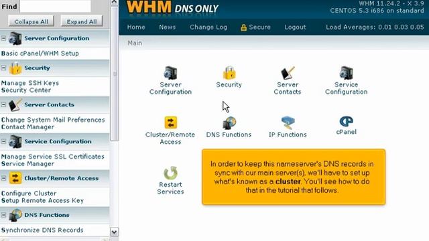Click the sidebar scrollbar up arrow
The image size is (429, 241).
(x=115, y=2)
